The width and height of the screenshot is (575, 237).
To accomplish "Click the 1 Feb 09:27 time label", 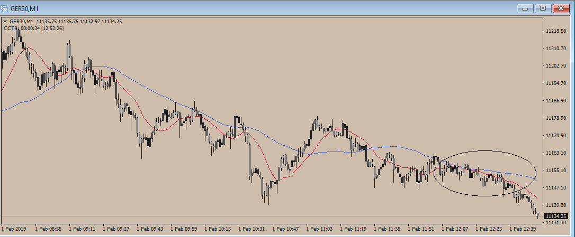I will coord(116,229).
